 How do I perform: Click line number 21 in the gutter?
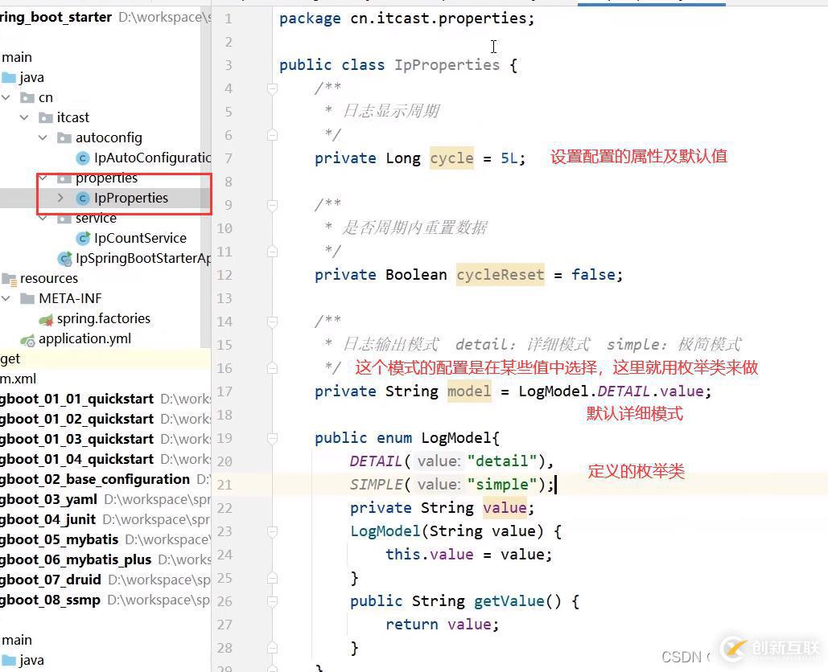(x=225, y=485)
